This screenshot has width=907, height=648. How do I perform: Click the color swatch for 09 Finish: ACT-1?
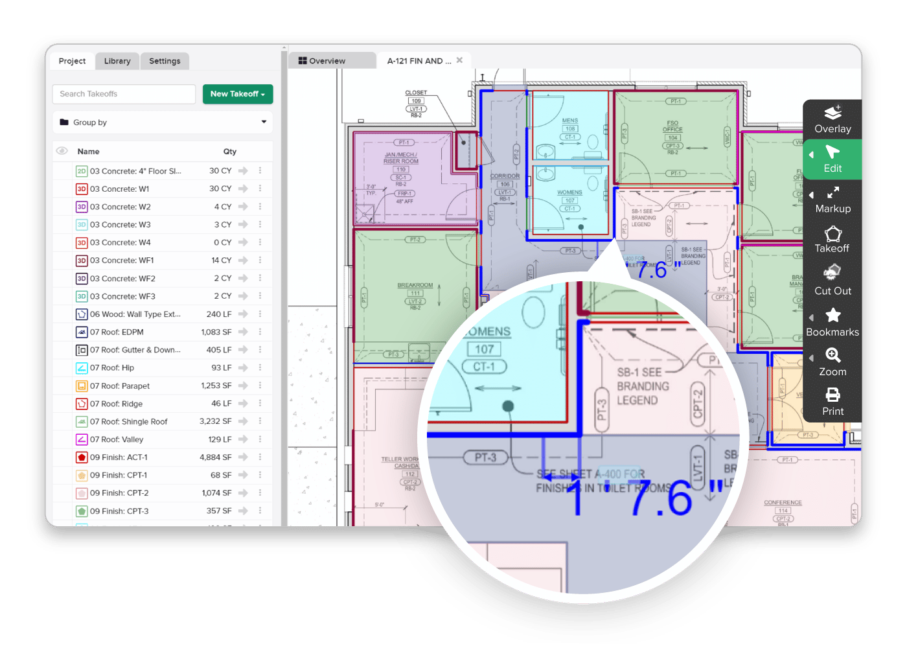pyautogui.click(x=81, y=457)
